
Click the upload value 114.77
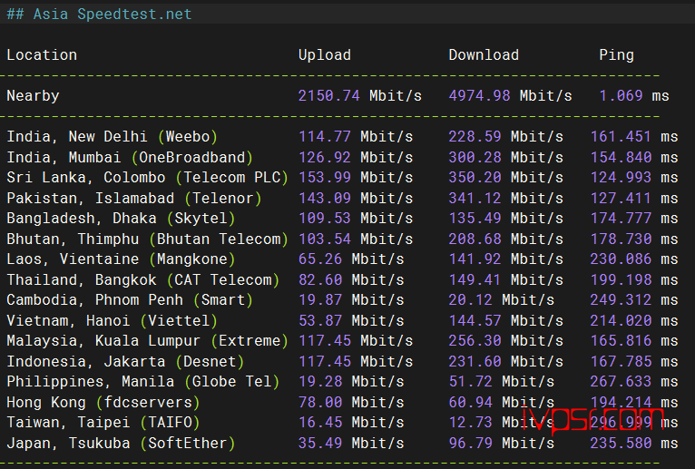pos(325,137)
